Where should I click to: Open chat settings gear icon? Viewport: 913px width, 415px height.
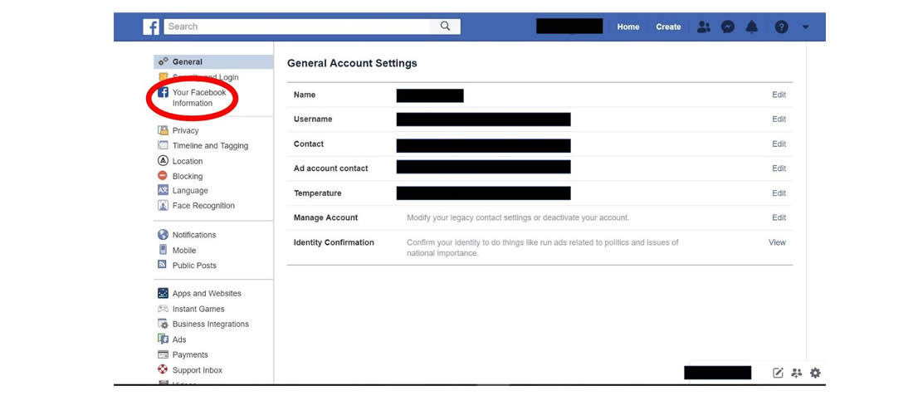[815, 373]
